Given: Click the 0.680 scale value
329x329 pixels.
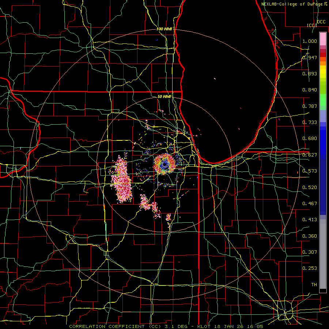Looking at the screenshot, I should (310, 139).
